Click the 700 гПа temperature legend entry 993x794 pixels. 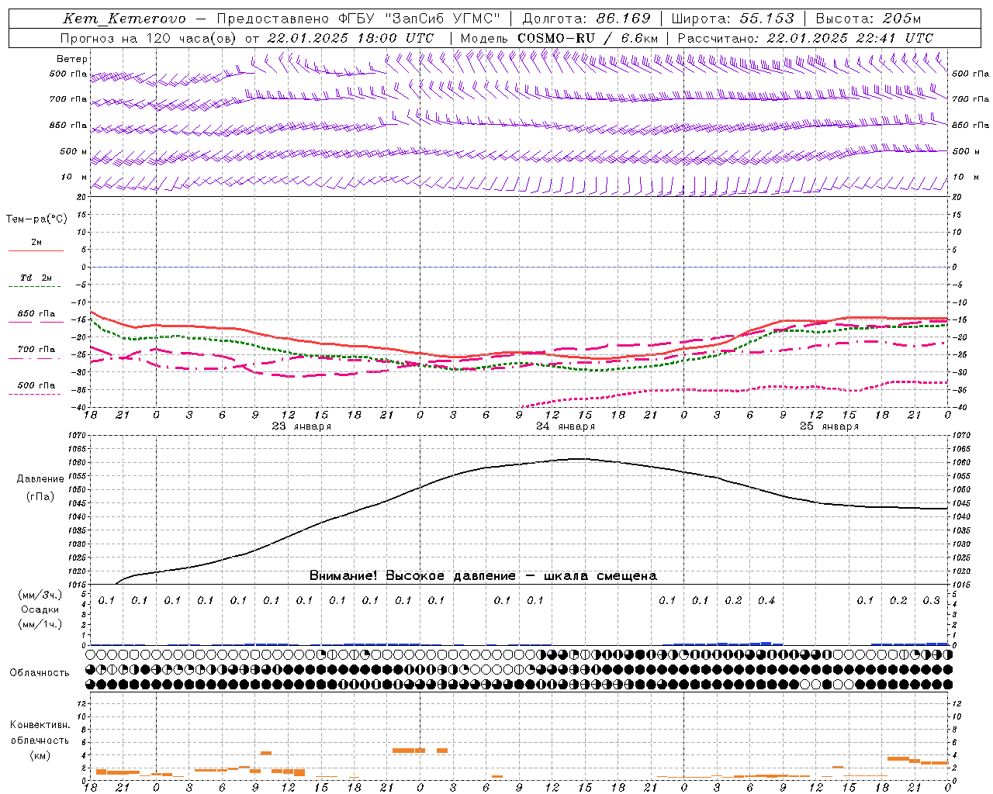point(36,353)
